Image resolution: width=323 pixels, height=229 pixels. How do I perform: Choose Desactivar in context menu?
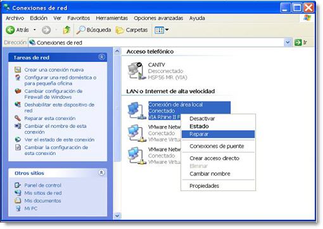coord(218,118)
